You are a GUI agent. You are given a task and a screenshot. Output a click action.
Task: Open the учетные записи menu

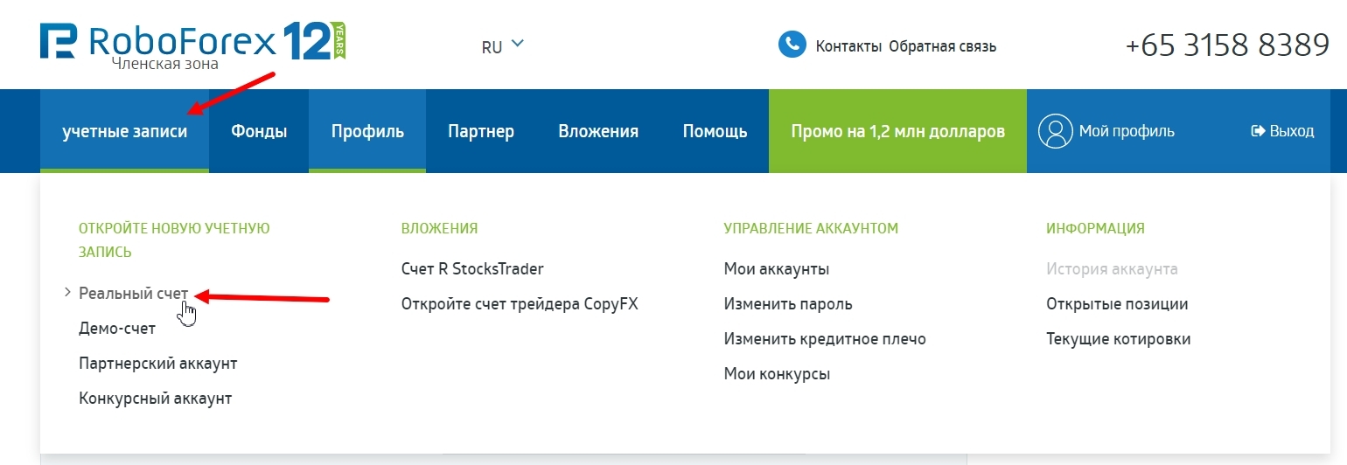124,131
